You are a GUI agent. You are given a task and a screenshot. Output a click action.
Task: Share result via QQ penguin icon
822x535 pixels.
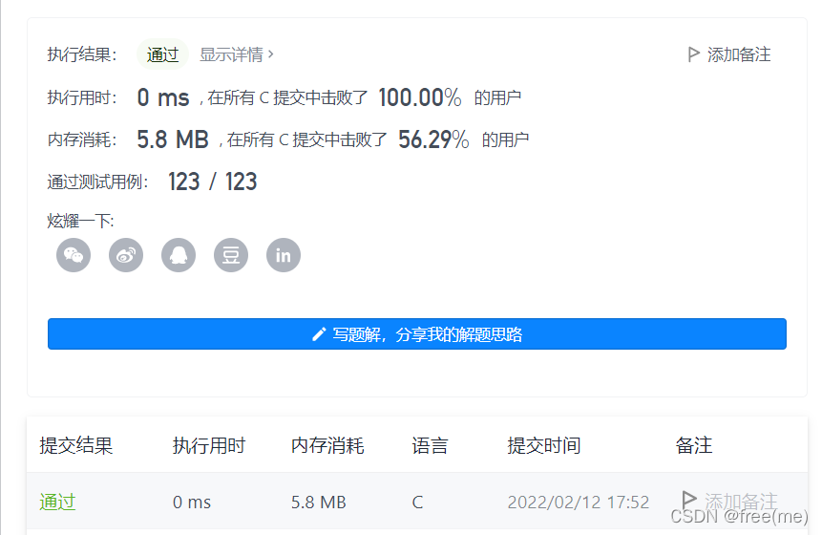[x=179, y=255]
